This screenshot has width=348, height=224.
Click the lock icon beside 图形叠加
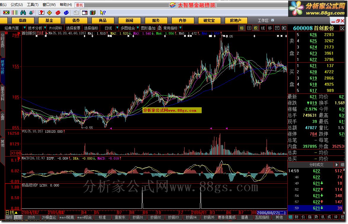[x=159, y=28]
